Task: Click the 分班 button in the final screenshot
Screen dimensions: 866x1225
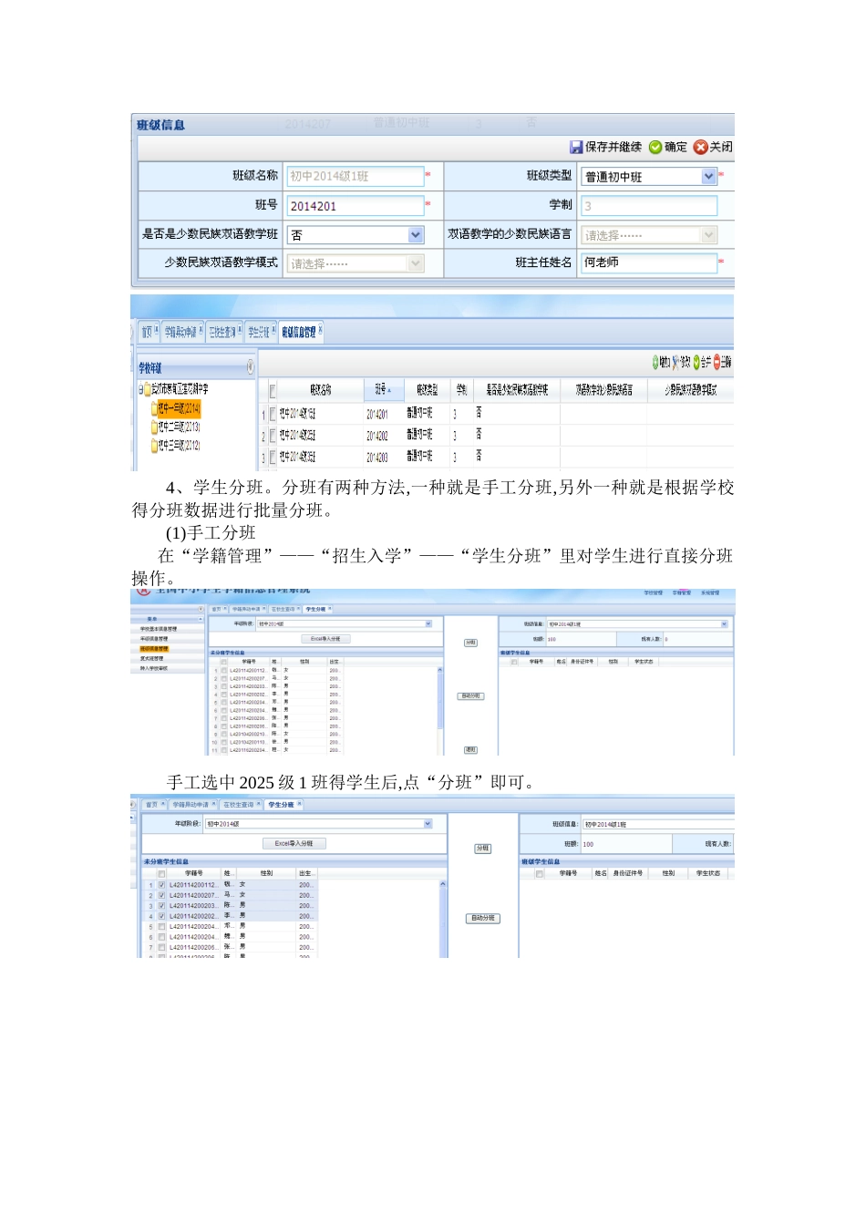Action: click(x=483, y=849)
